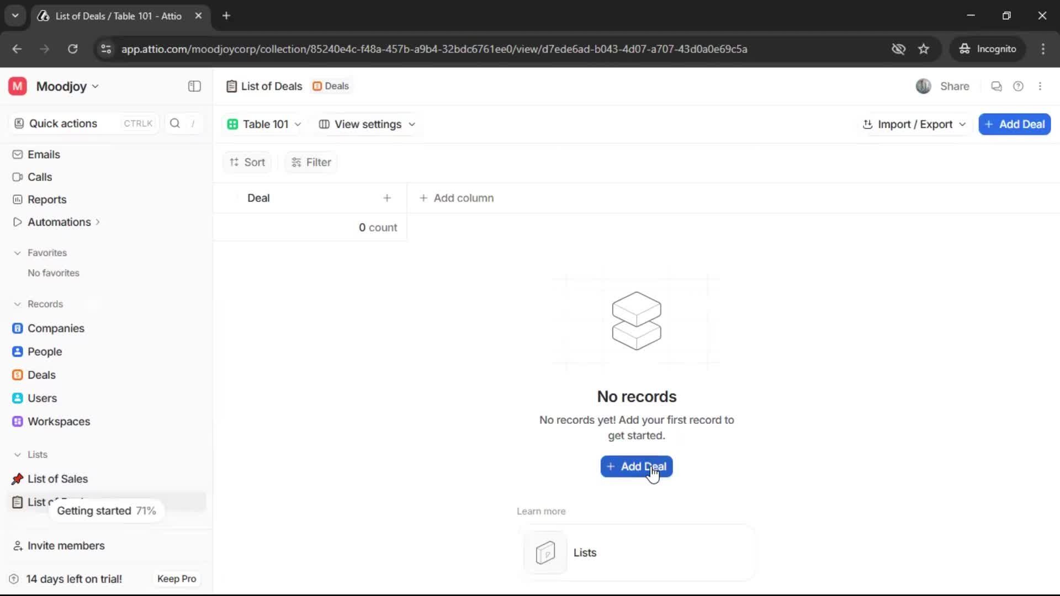Open the Emails section in the sidebar

pyautogui.click(x=44, y=155)
